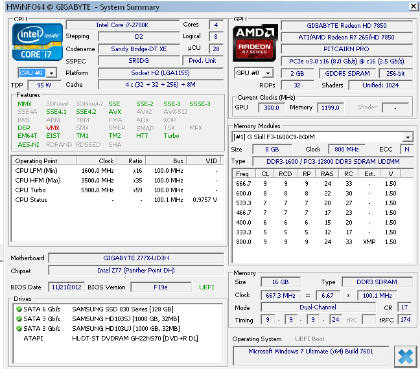
Task: Click the Turbo feature label
Action: pyautogui.click(x=171, y=136)
